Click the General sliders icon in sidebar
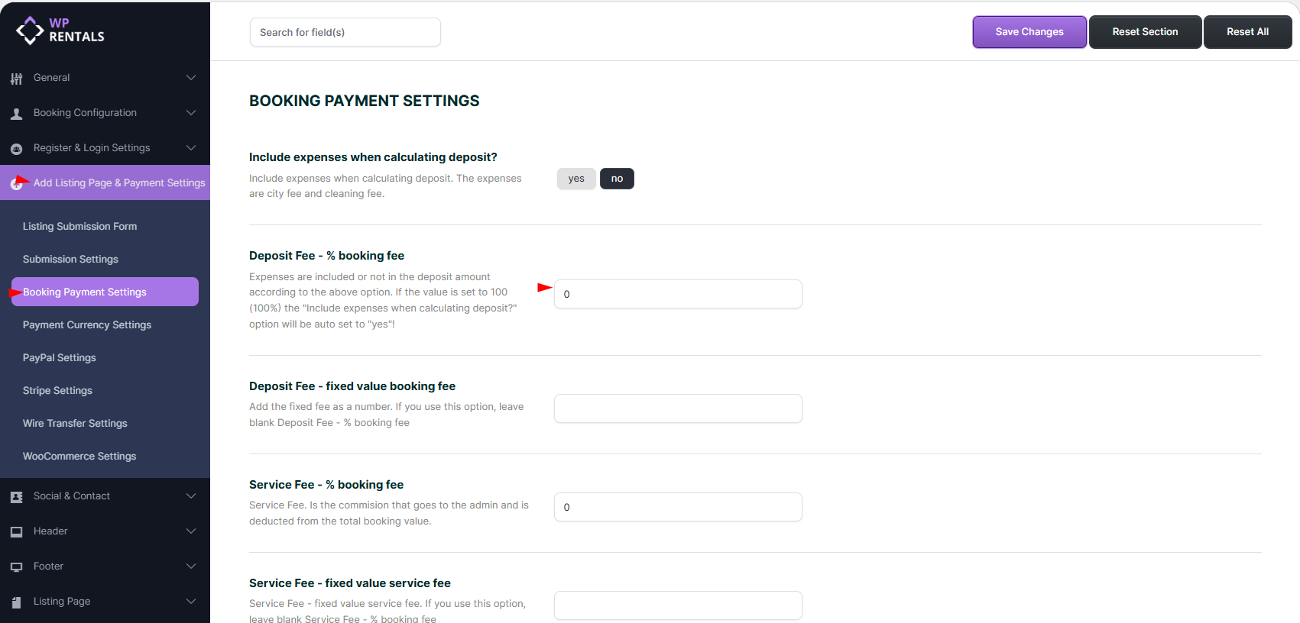 16,78
